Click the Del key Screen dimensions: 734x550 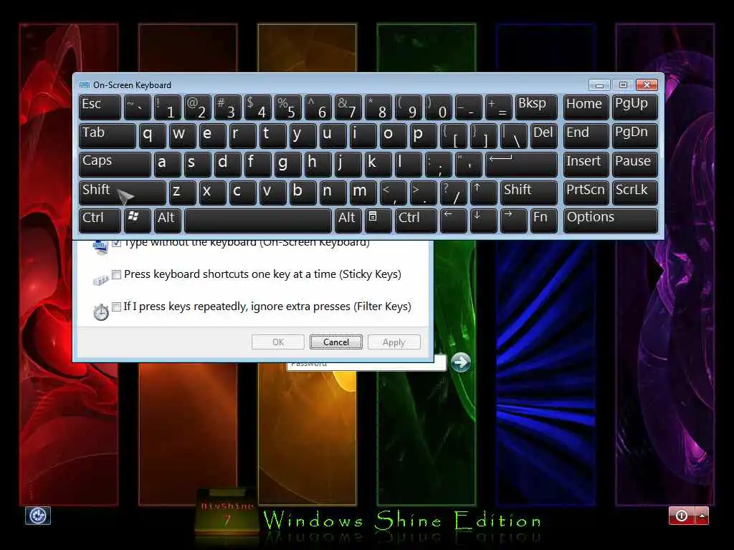tap(543, 135)
